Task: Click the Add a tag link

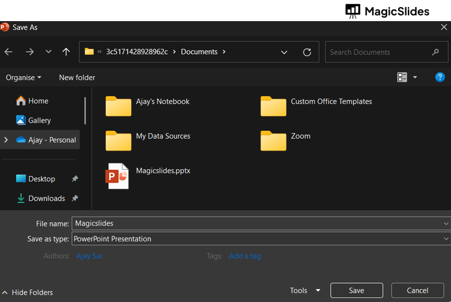Action: [245, 256]
